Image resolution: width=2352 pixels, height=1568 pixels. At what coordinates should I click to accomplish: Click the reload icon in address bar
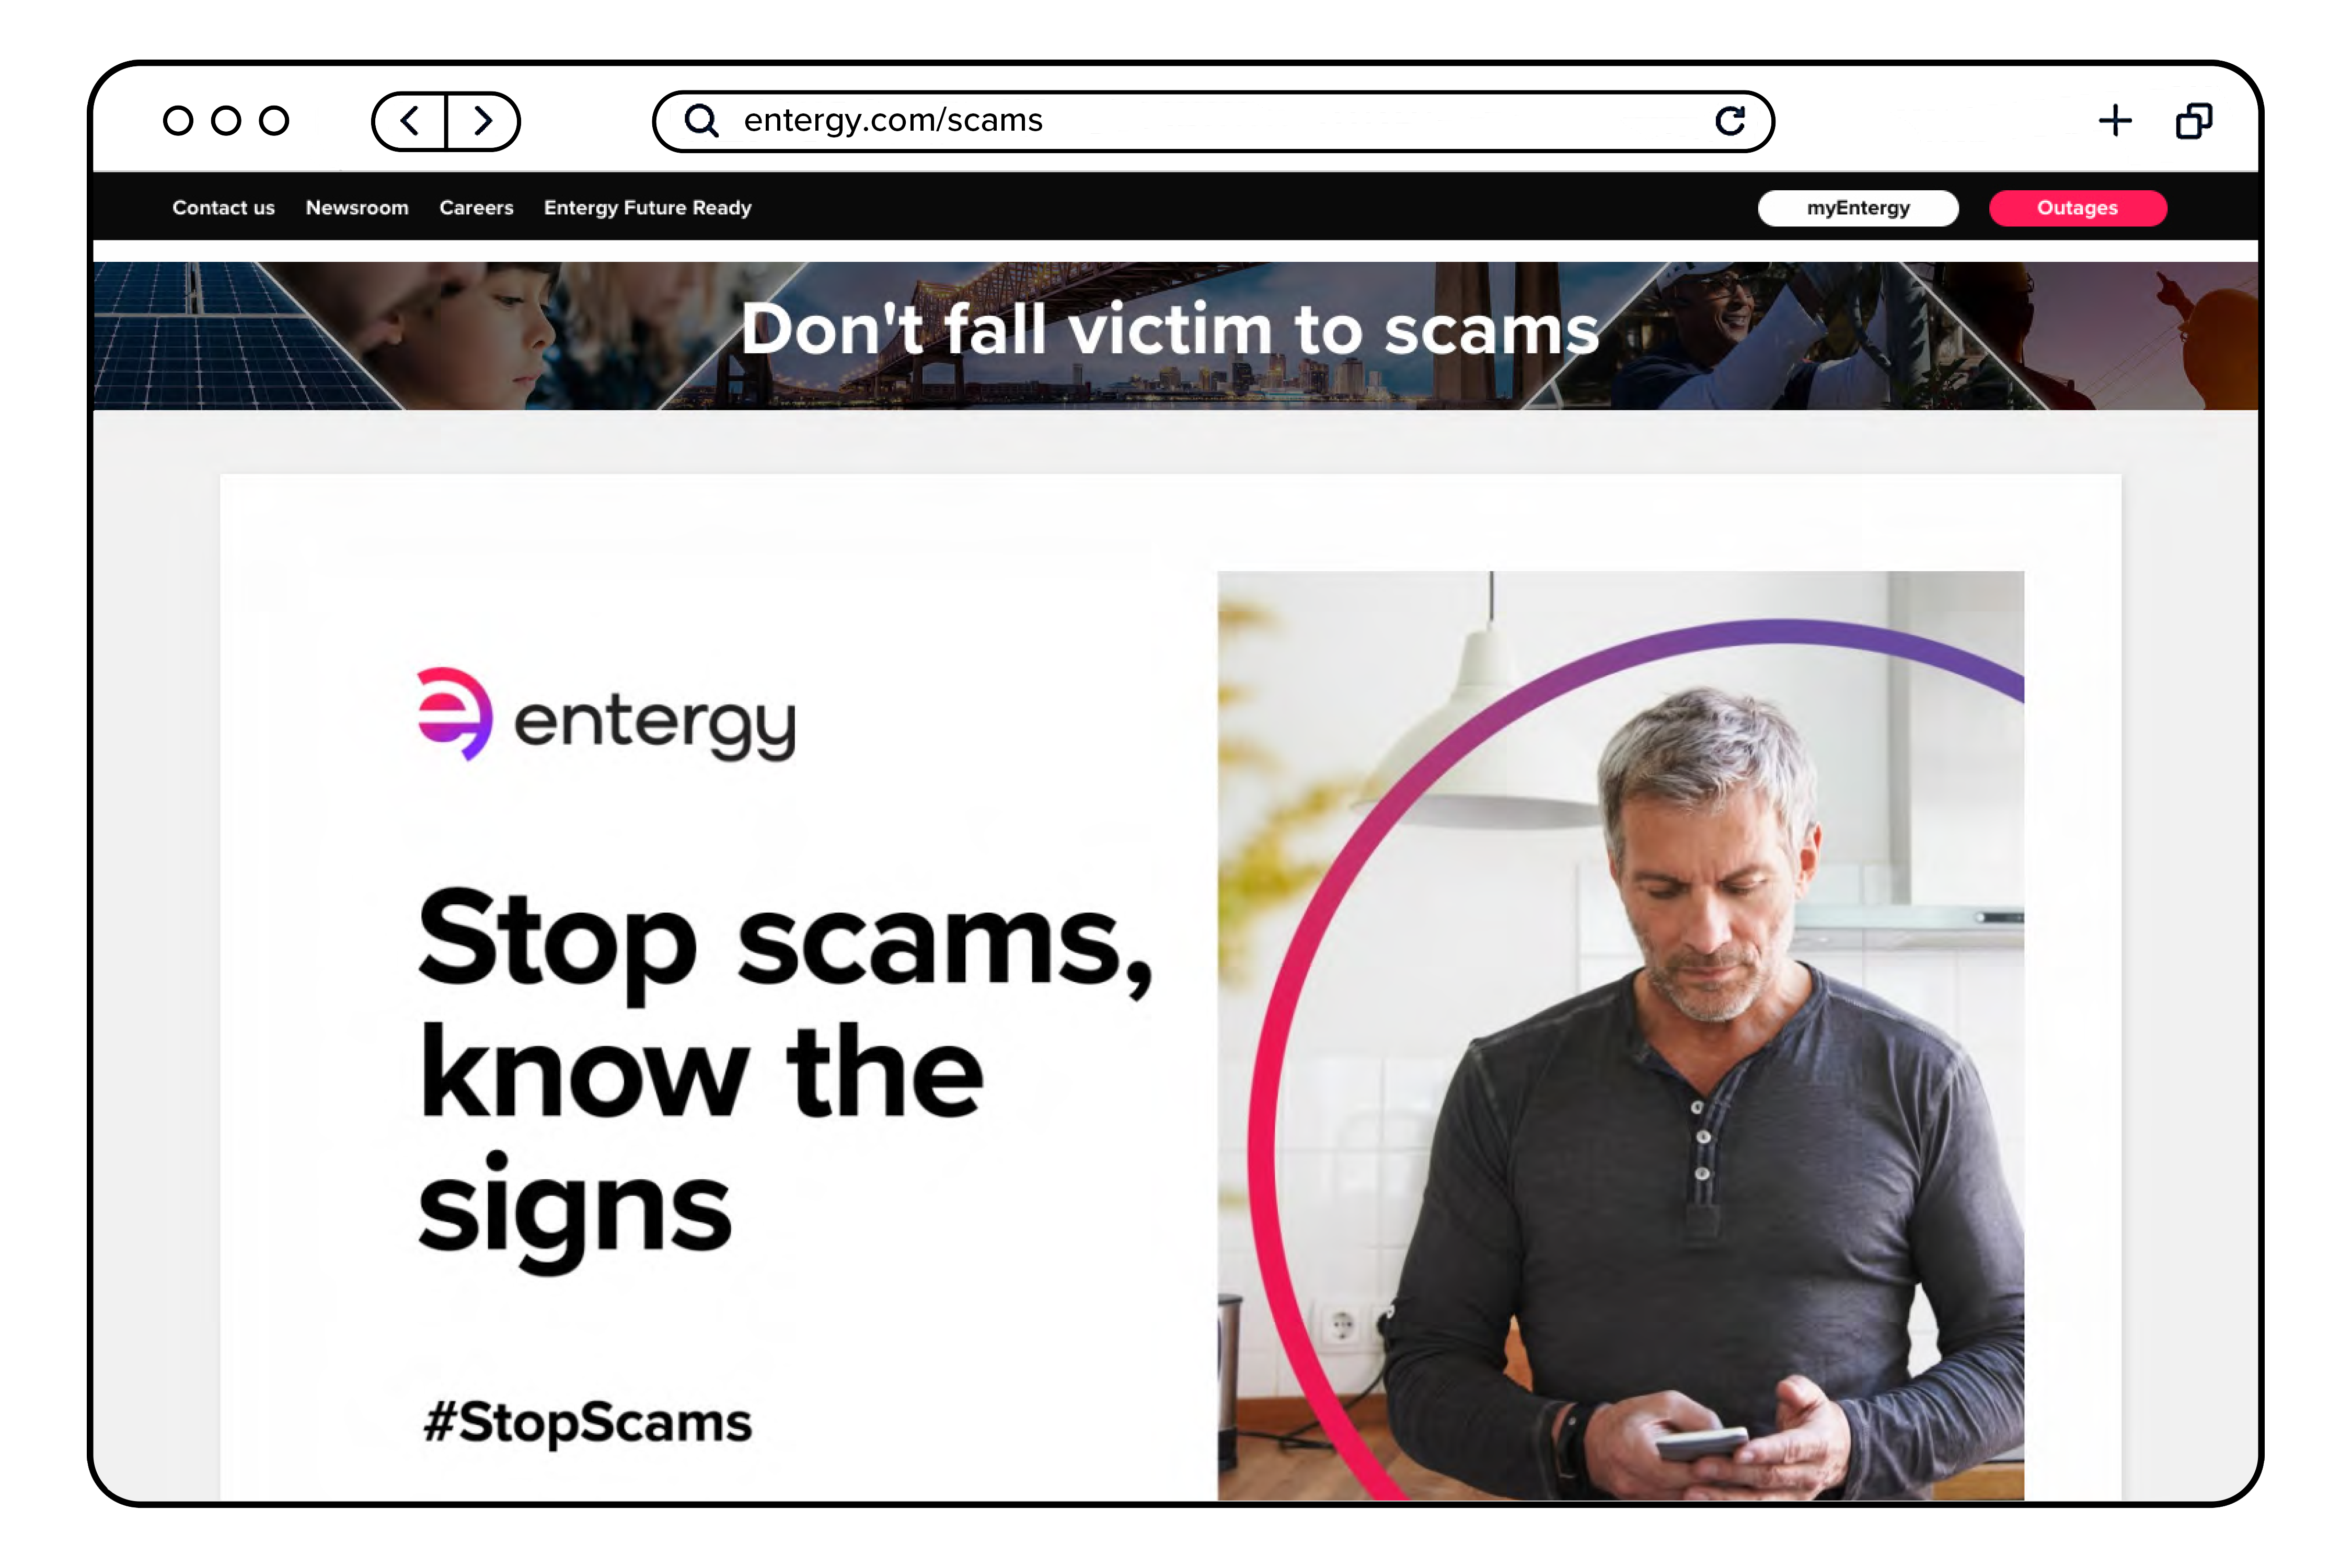[x=1730, y=121]
